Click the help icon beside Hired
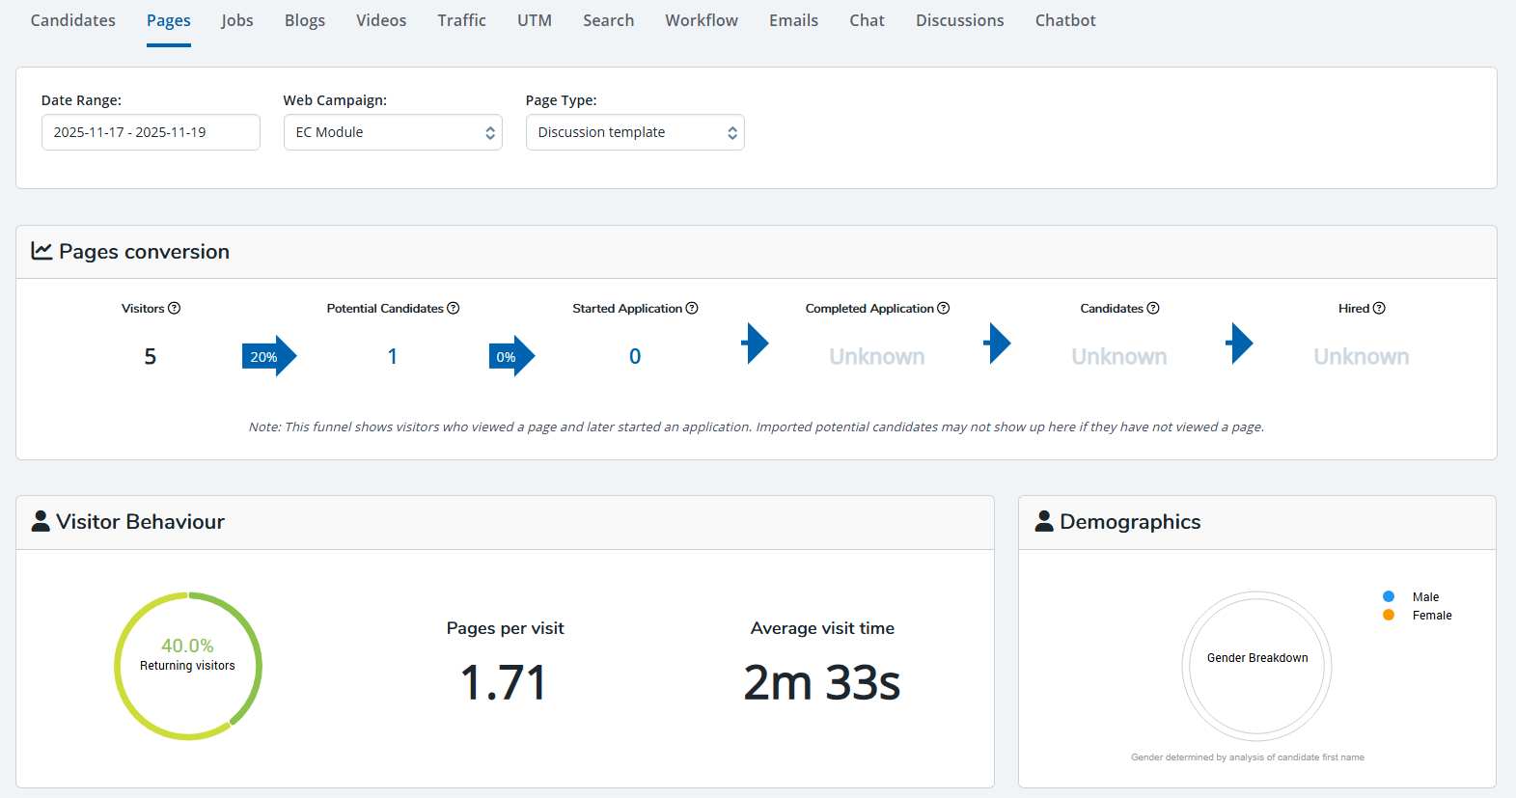 1379,309
